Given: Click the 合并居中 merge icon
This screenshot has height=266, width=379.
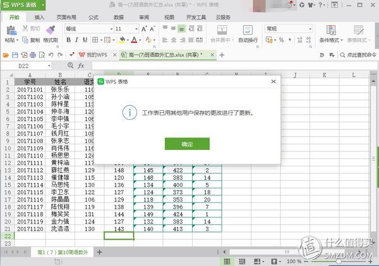Looking at the screenshot, I should coord(222,30).
